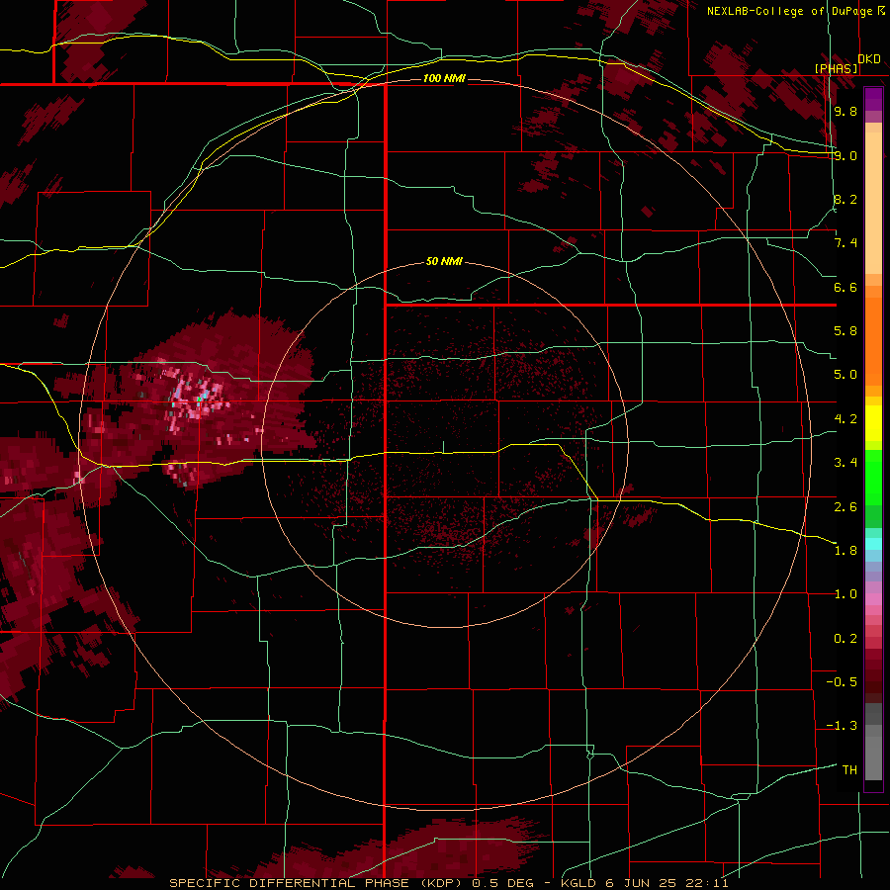Click the SPECIFIC DIFFERENTIAL PHASE caption text

point(289,883)
